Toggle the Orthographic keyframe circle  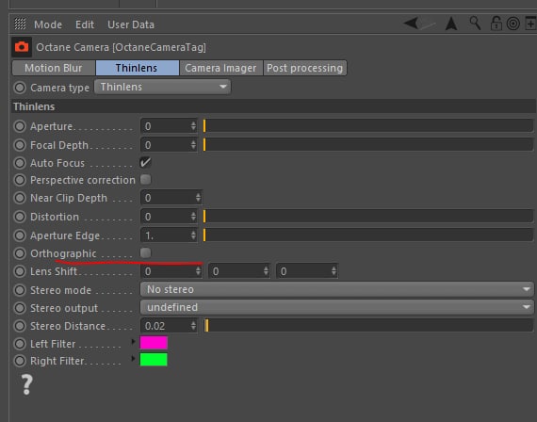[20, 253]
